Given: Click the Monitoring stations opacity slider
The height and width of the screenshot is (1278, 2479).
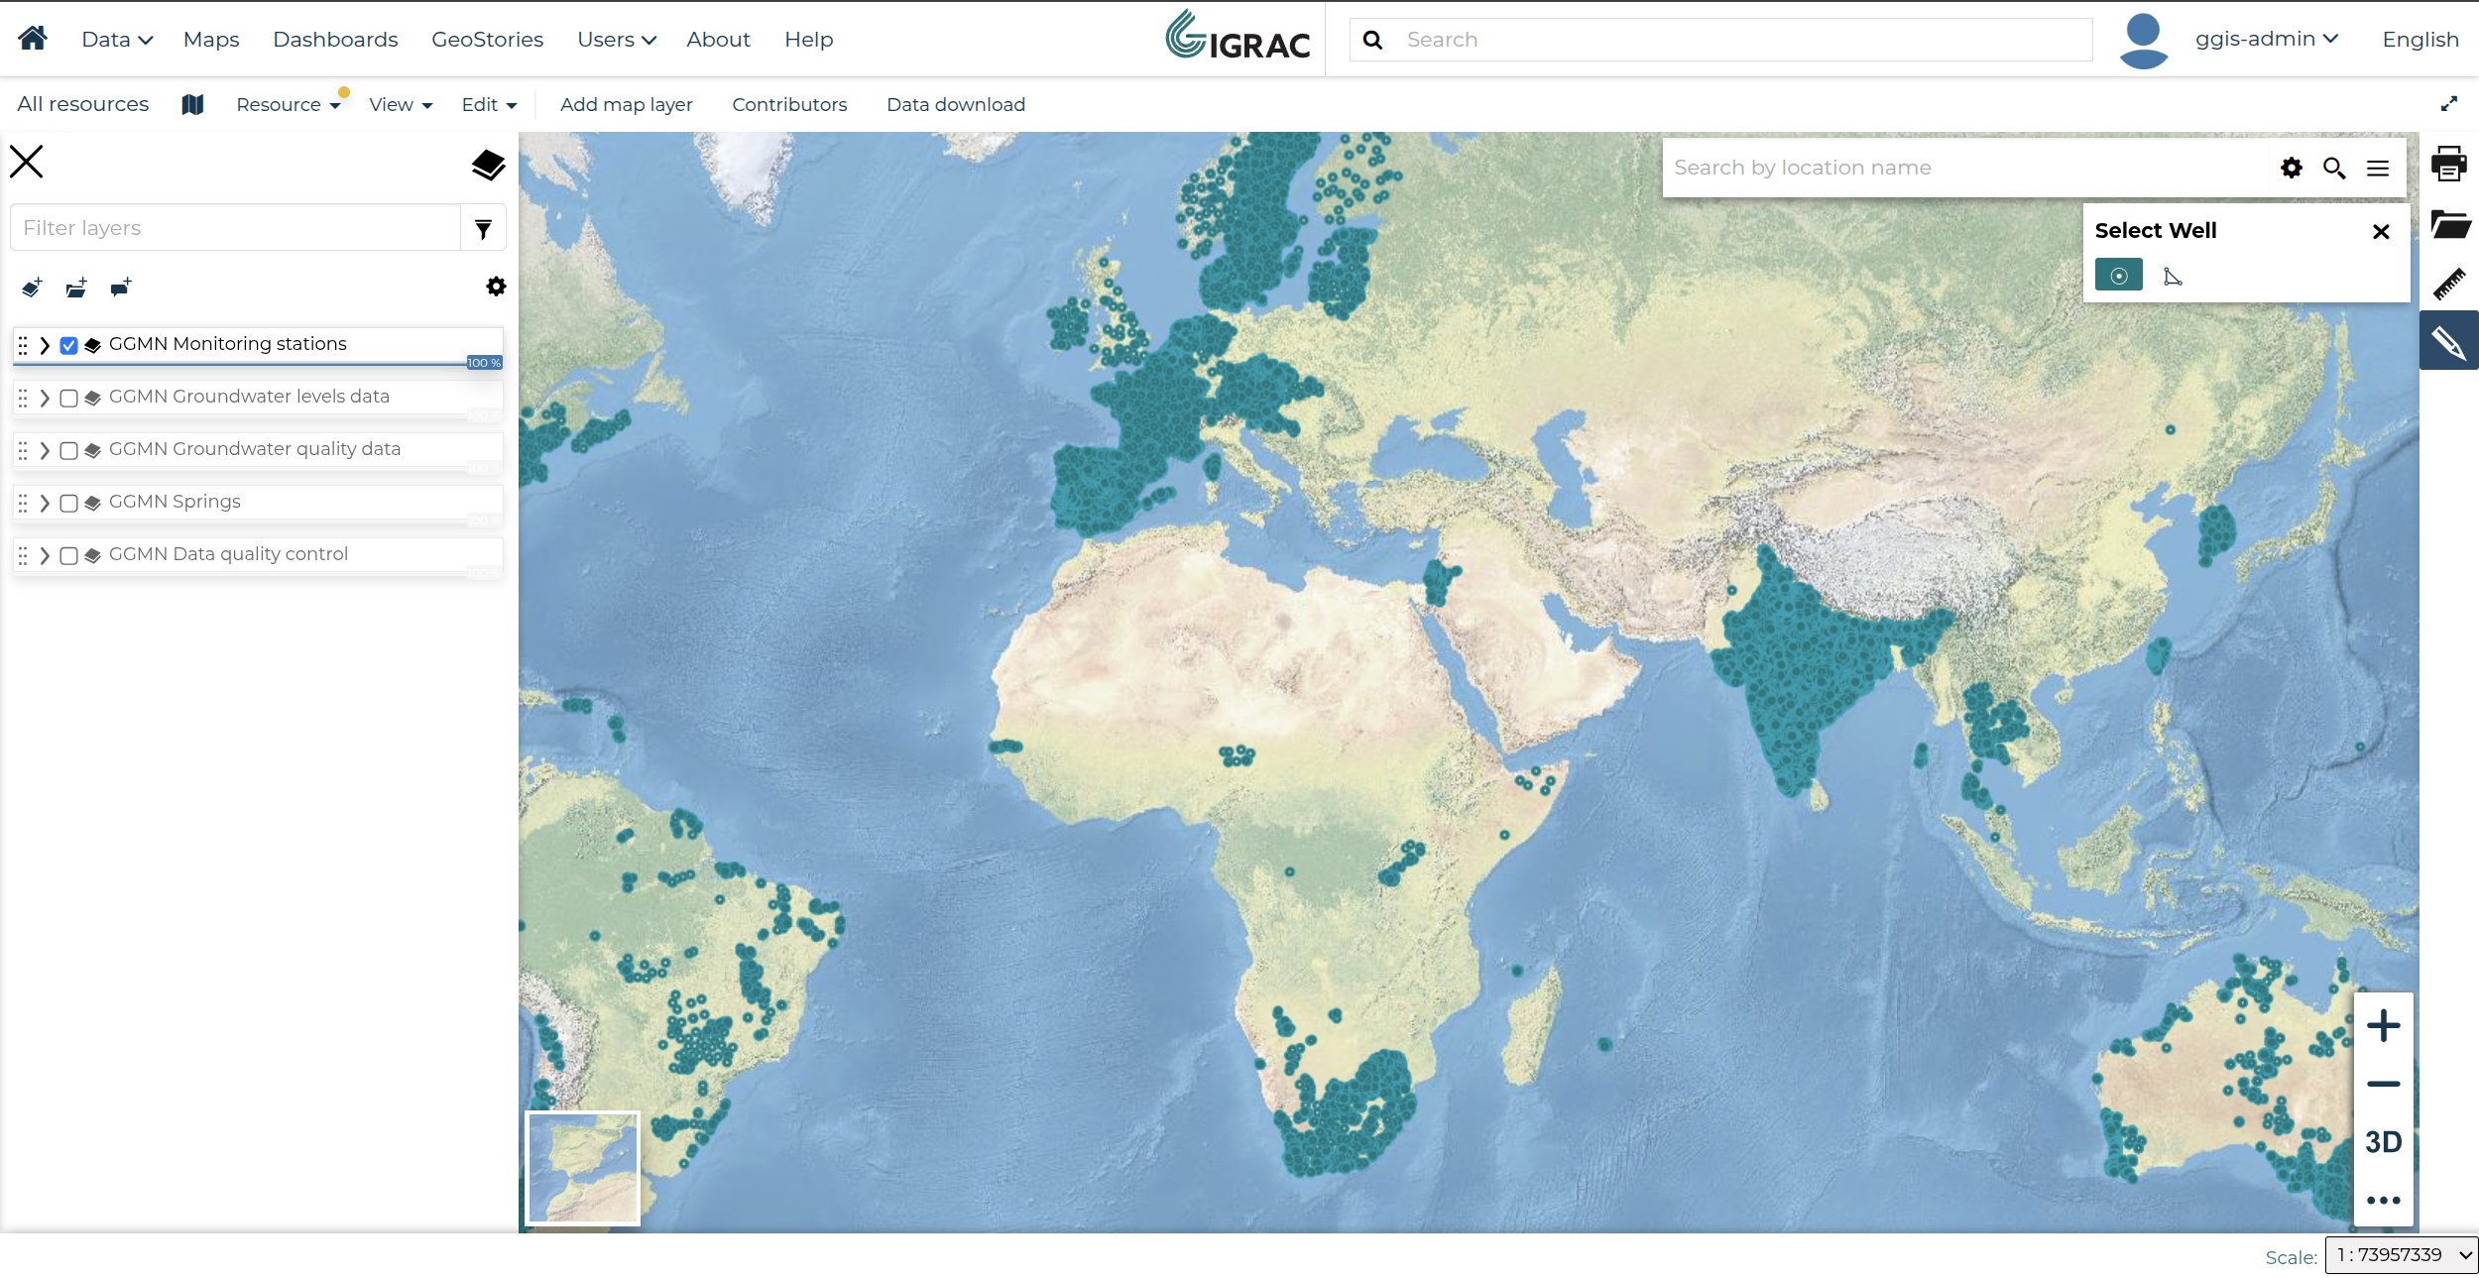Looking at the screenshot, I should pos(258,363).
